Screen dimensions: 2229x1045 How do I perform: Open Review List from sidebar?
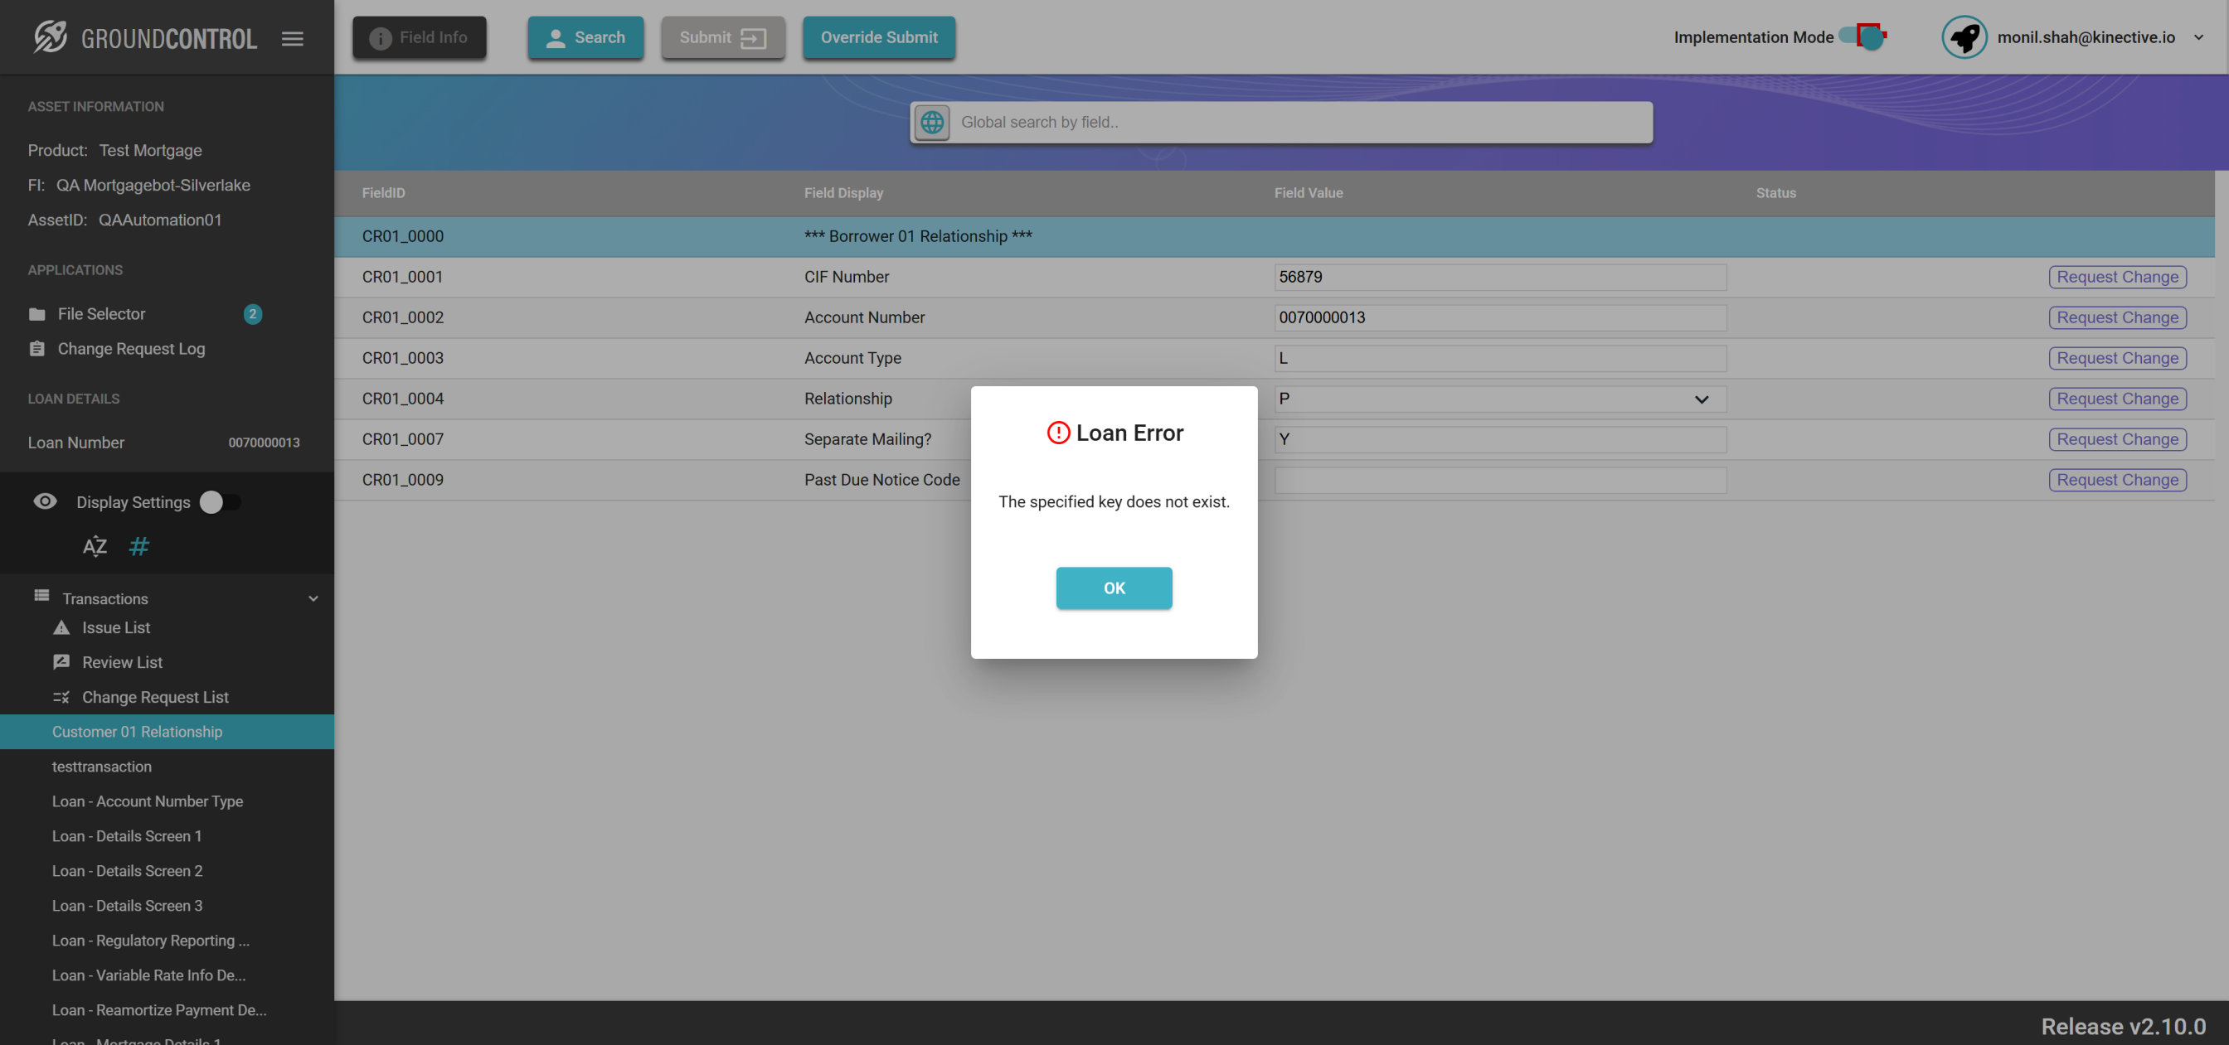point(122,662)
